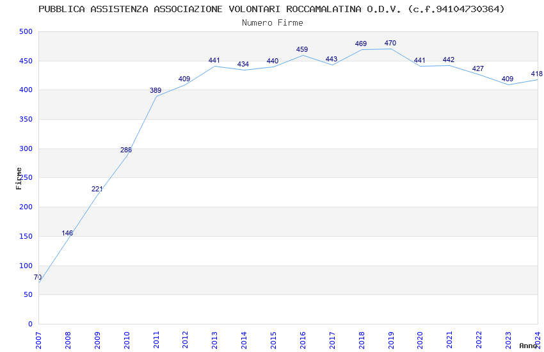
Task: Click the x-axis year 2007
Action: (38, 340)
